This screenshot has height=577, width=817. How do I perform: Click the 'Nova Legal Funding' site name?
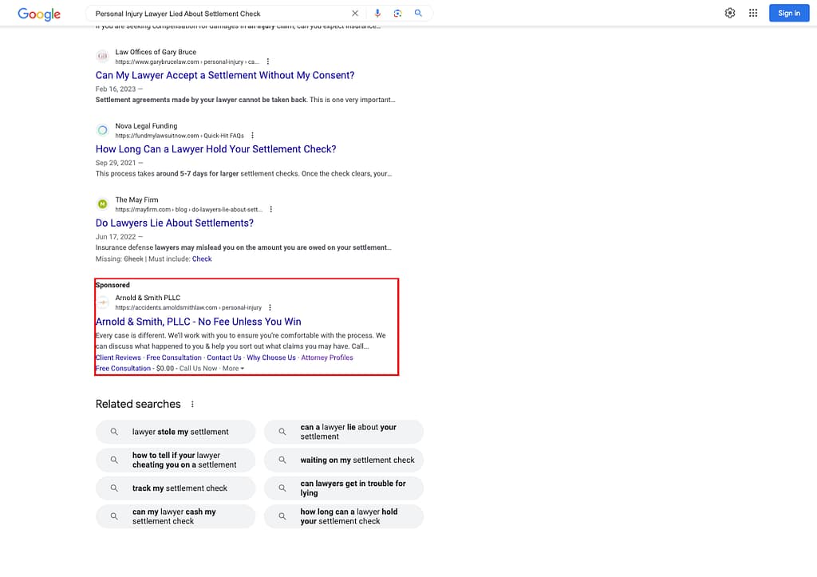coord(146,126)
